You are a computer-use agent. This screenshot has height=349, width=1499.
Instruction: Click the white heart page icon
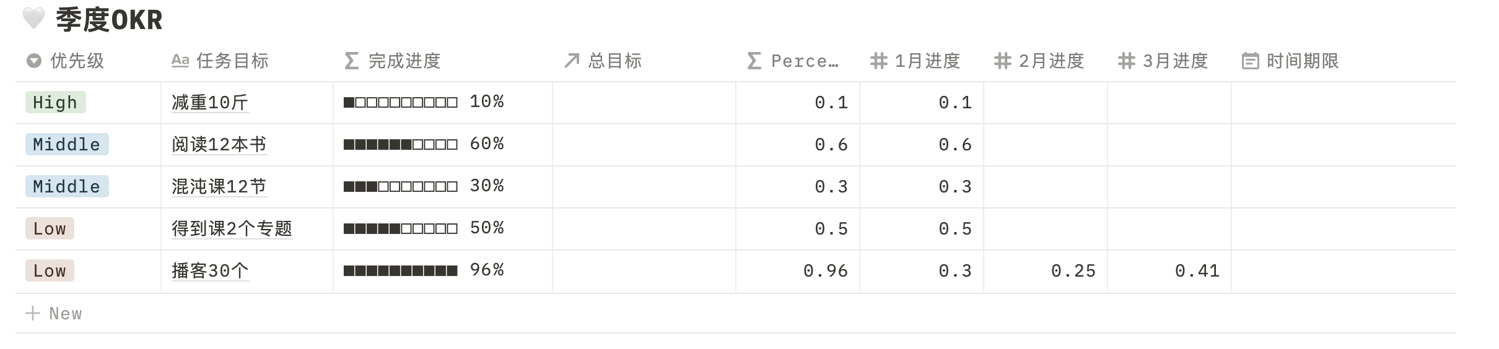coord(33,19)
